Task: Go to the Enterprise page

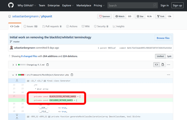Action: point(53,5)
